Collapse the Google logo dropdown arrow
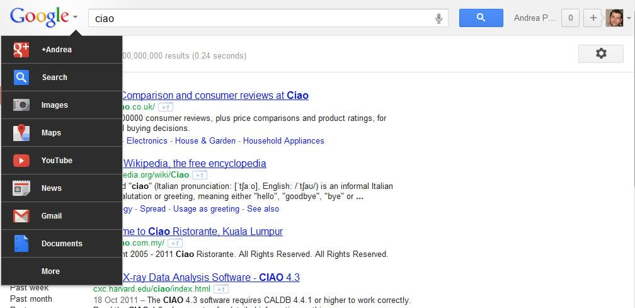 75,18
